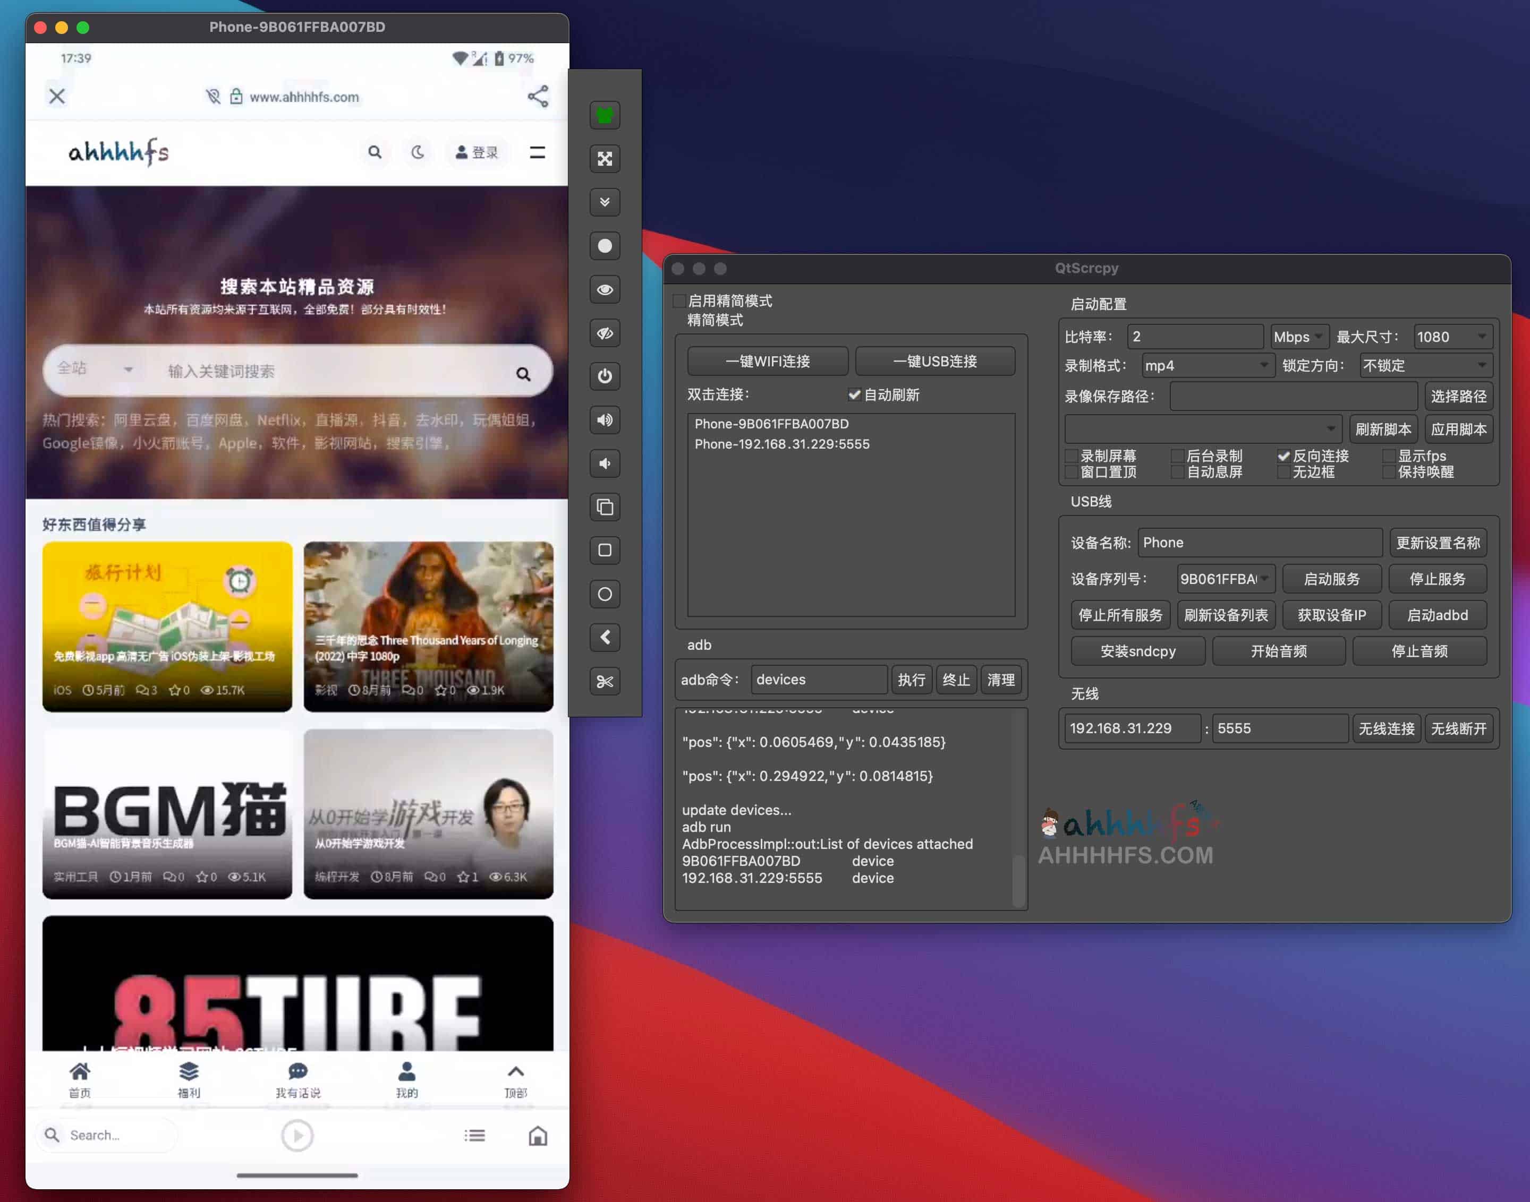
Task: Select the green Android touch icon
Action: click(604, 115)
